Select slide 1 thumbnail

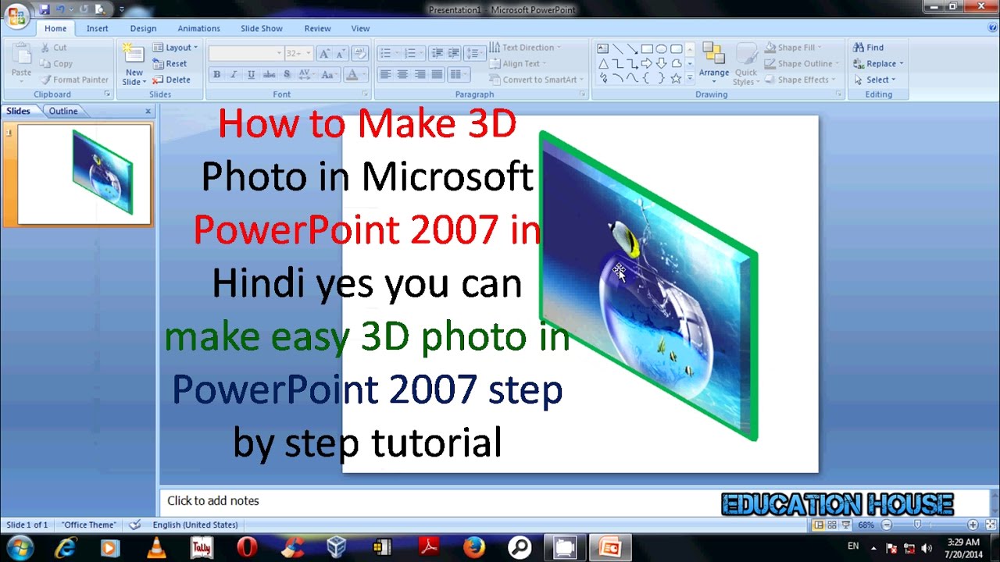(84, 175)
